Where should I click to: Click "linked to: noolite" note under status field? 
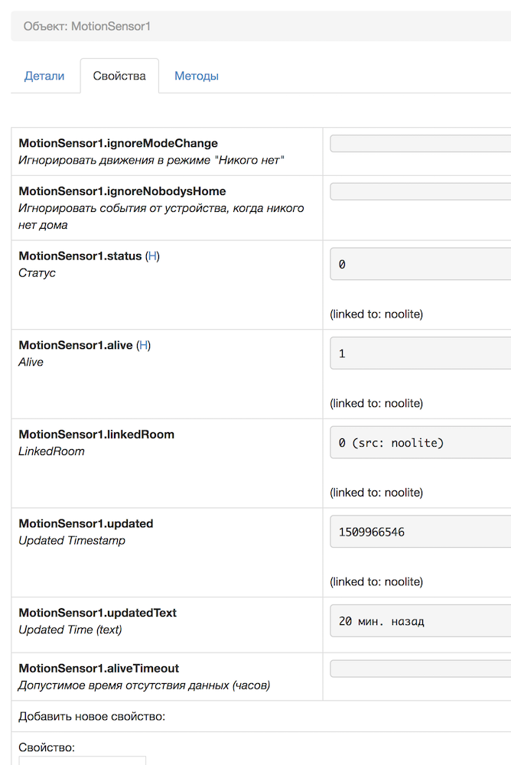click(376, 314)
